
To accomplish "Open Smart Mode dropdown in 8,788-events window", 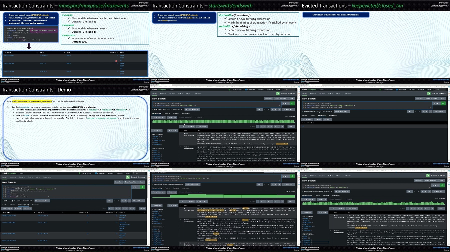I will [288, 109].
